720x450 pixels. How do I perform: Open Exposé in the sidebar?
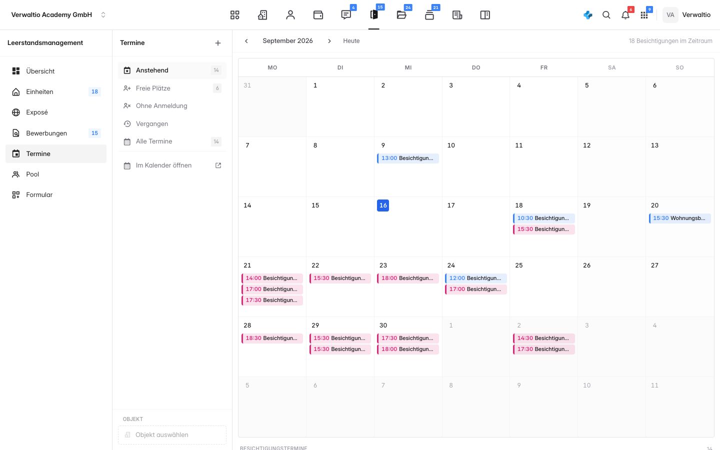click(x=56, y=112)
